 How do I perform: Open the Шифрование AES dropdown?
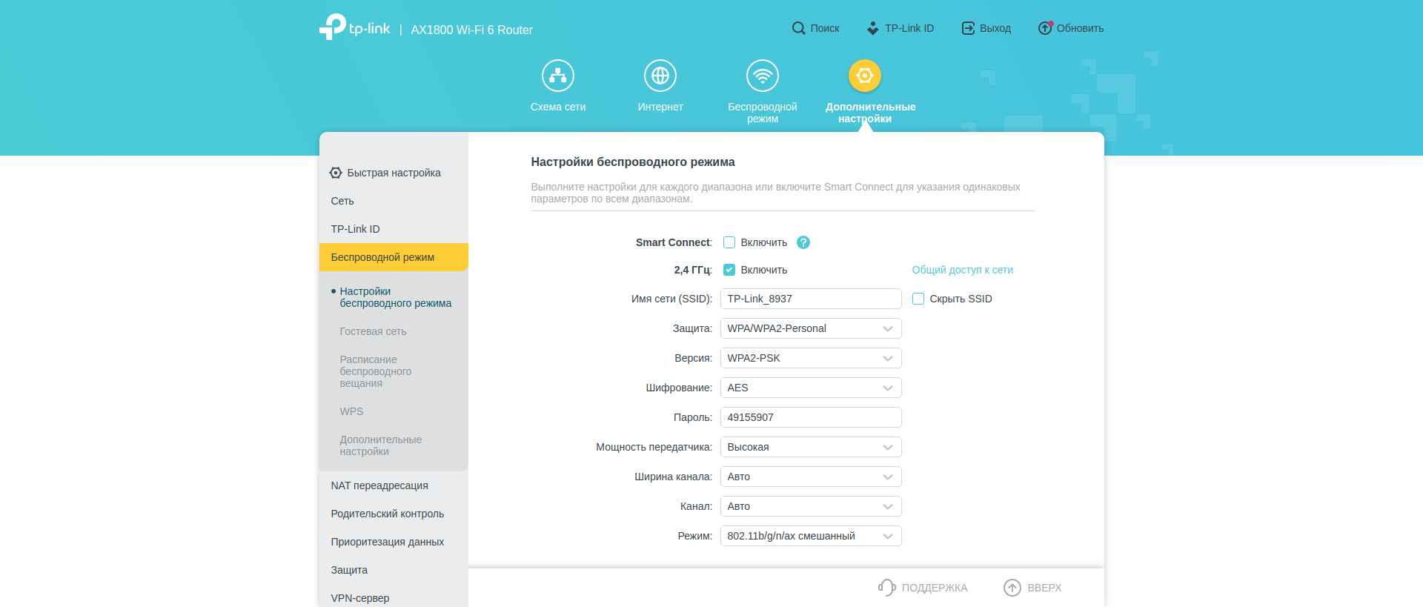[x=810, y=388]
